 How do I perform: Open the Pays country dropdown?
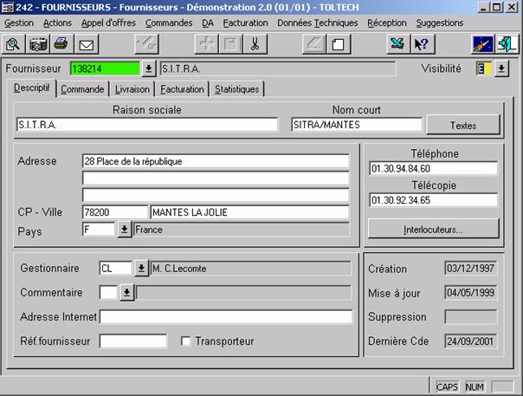[x=124, y=230]
